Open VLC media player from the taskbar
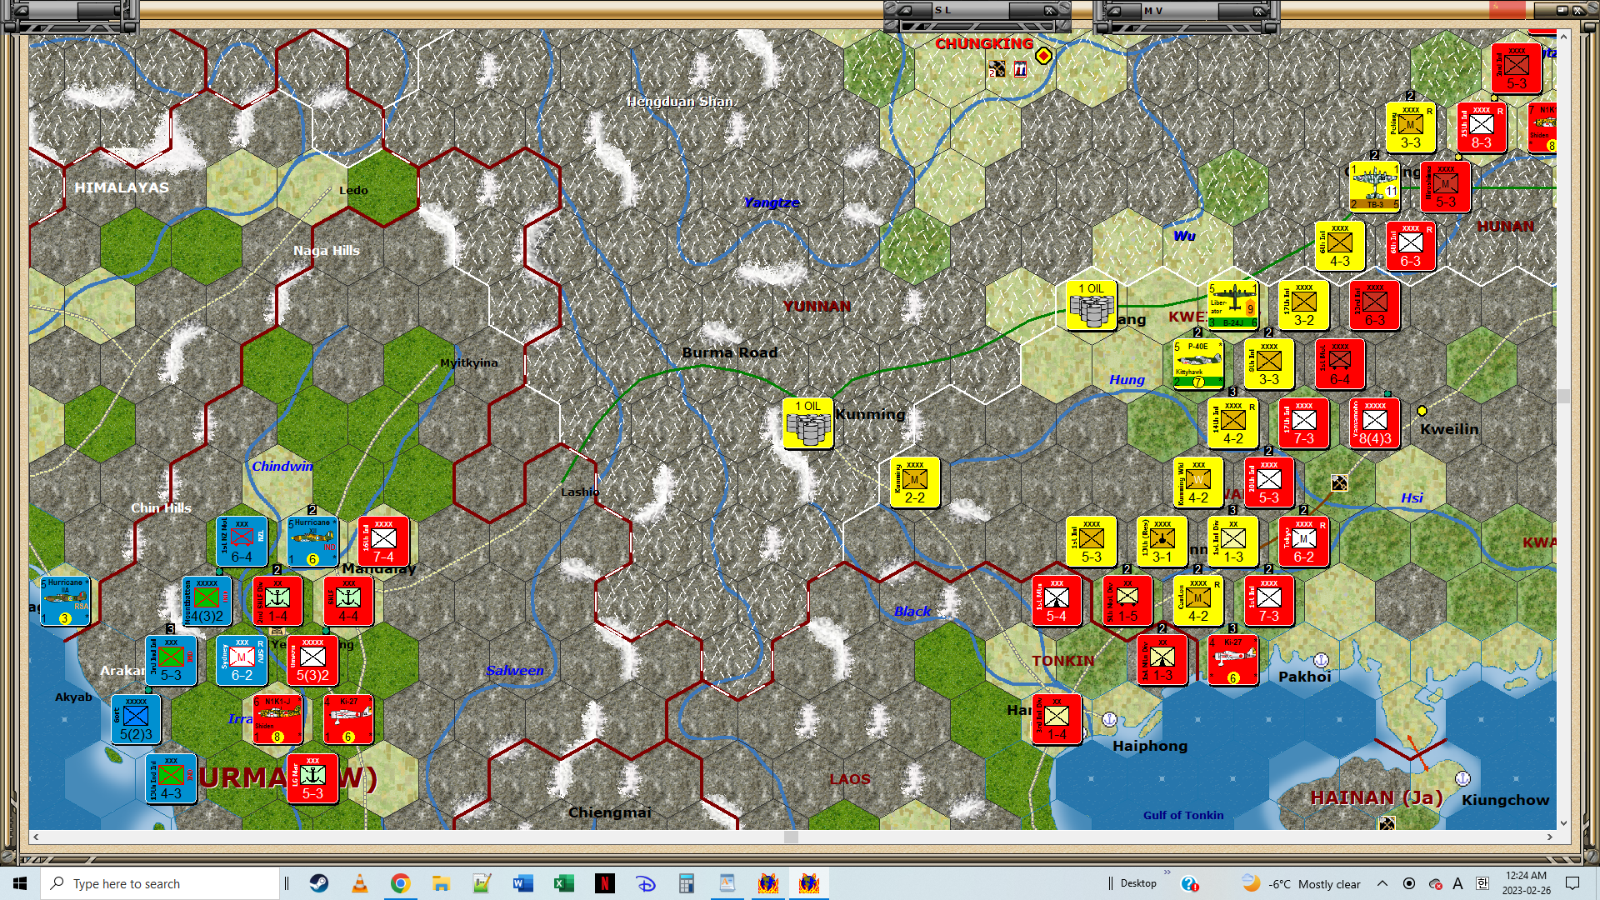The width and height of the screenshot is (1600, 900). point(360,883)
